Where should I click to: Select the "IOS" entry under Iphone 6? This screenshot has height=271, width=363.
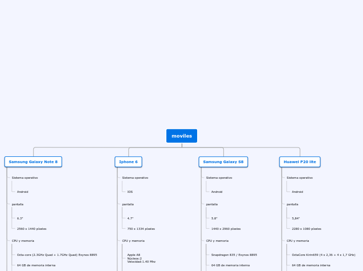[130, 192]
